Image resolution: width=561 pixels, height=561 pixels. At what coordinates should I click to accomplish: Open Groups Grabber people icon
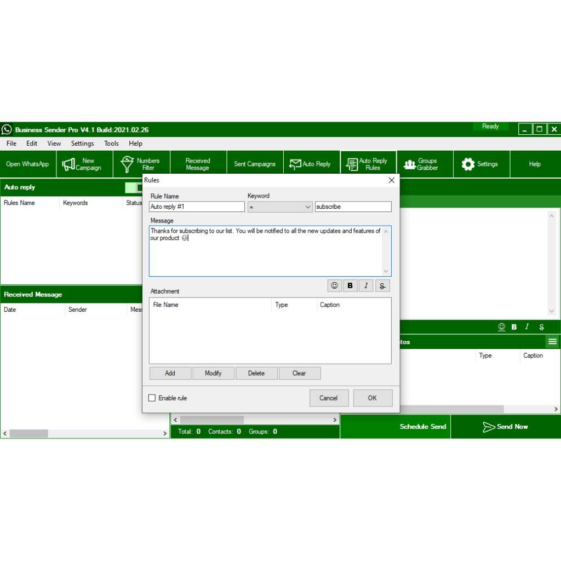409,164
